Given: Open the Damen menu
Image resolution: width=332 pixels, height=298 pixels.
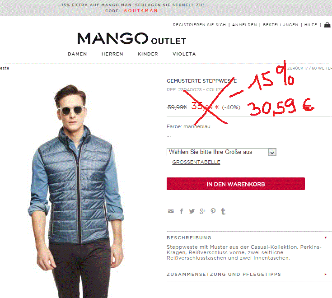Looking at the screenshot, I should click(77, 54).
